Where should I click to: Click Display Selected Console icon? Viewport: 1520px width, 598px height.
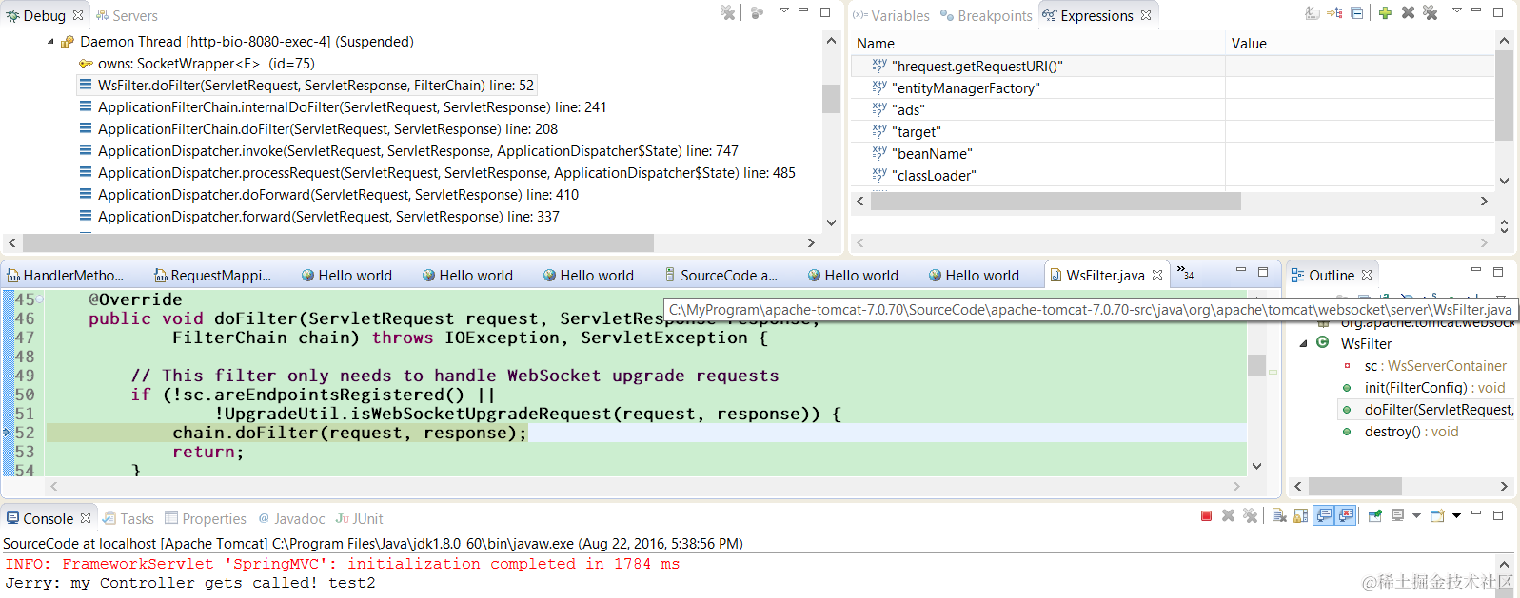1397,515
